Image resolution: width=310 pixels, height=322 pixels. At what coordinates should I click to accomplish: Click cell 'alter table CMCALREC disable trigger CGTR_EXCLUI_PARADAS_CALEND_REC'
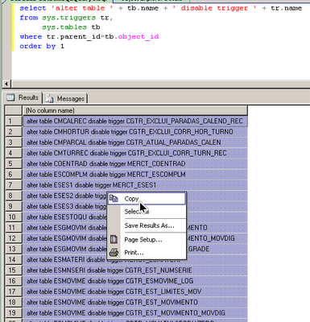point(135,121)
